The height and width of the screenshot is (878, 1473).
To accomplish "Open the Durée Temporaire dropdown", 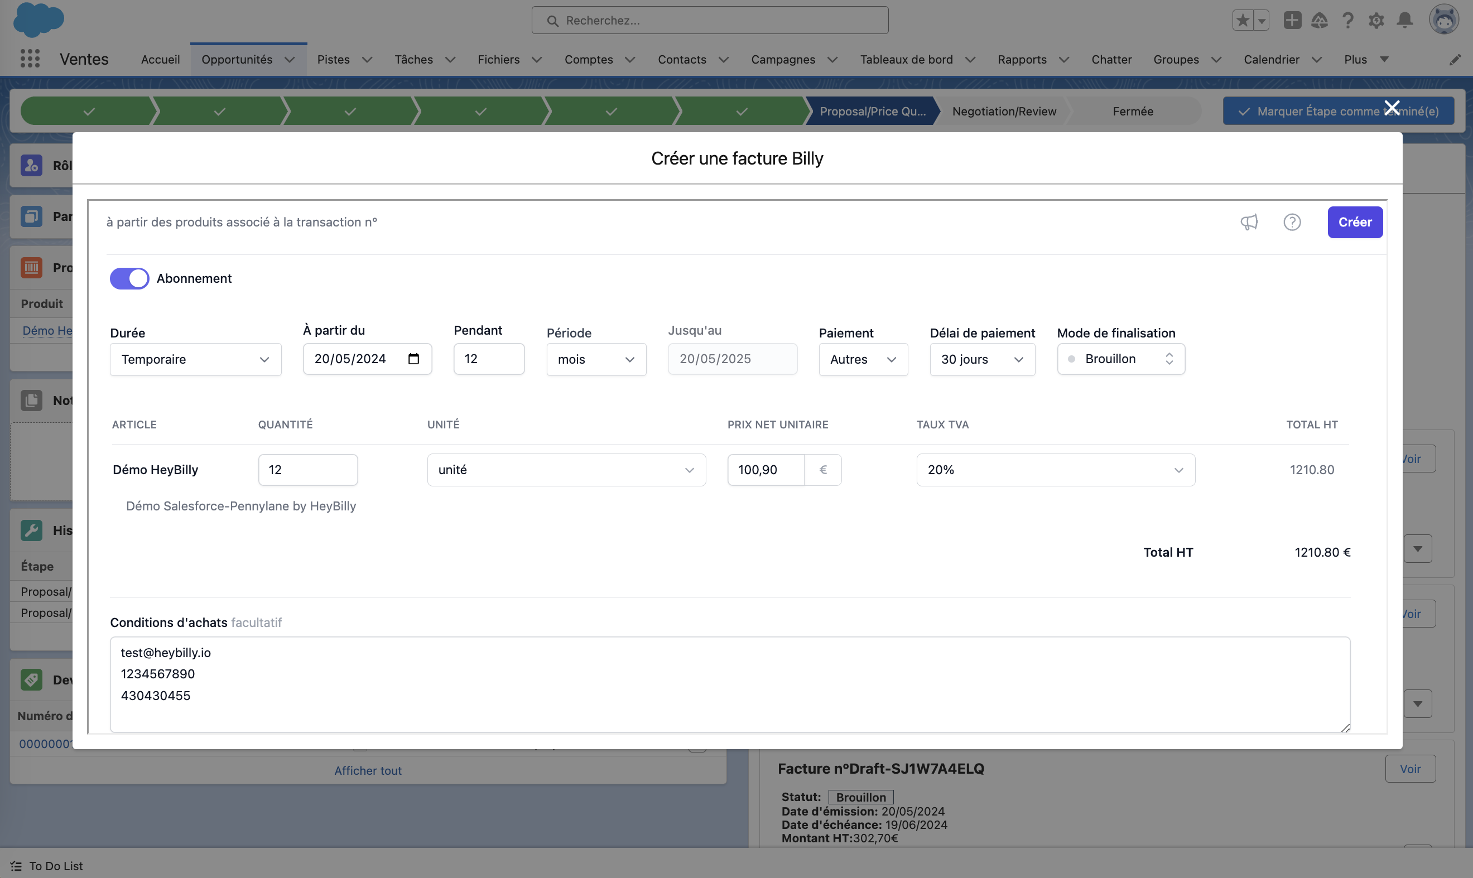I will point(196,359).
